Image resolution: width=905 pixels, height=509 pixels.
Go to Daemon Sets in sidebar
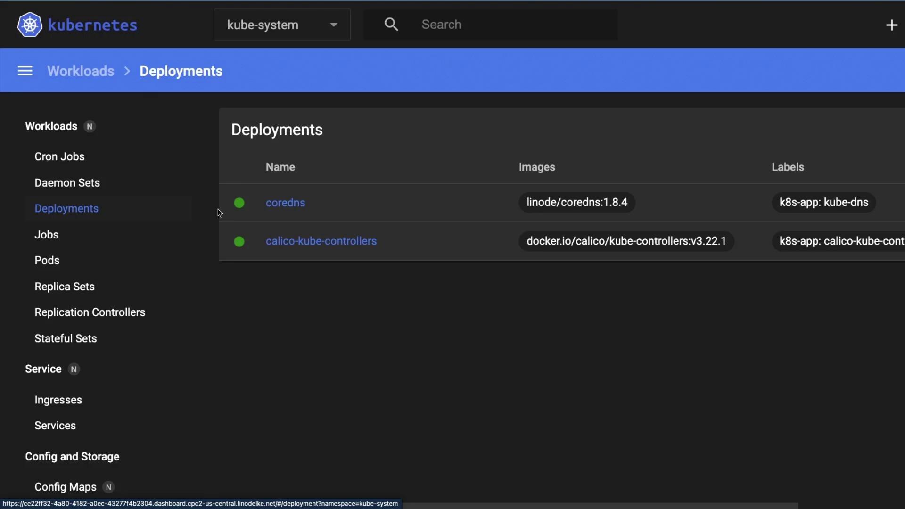[x=67, y=182]
